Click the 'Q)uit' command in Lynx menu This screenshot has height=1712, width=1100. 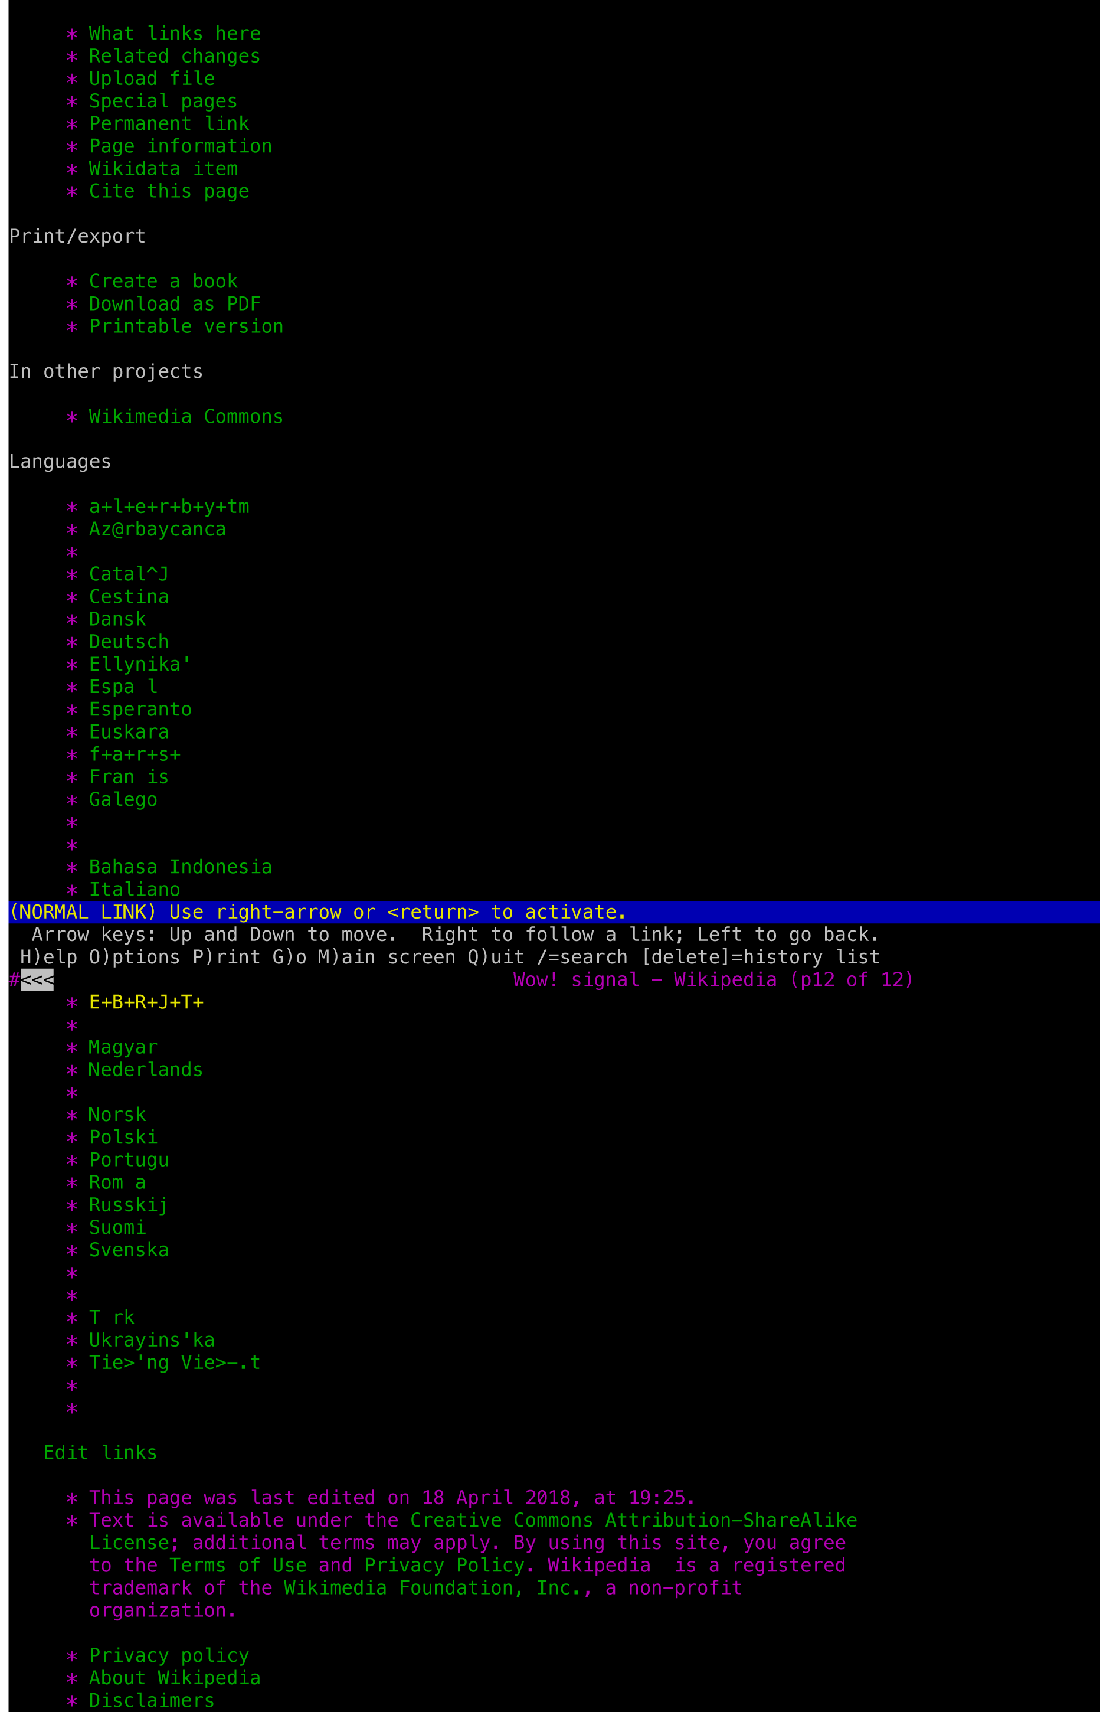(x=496, y=958)
